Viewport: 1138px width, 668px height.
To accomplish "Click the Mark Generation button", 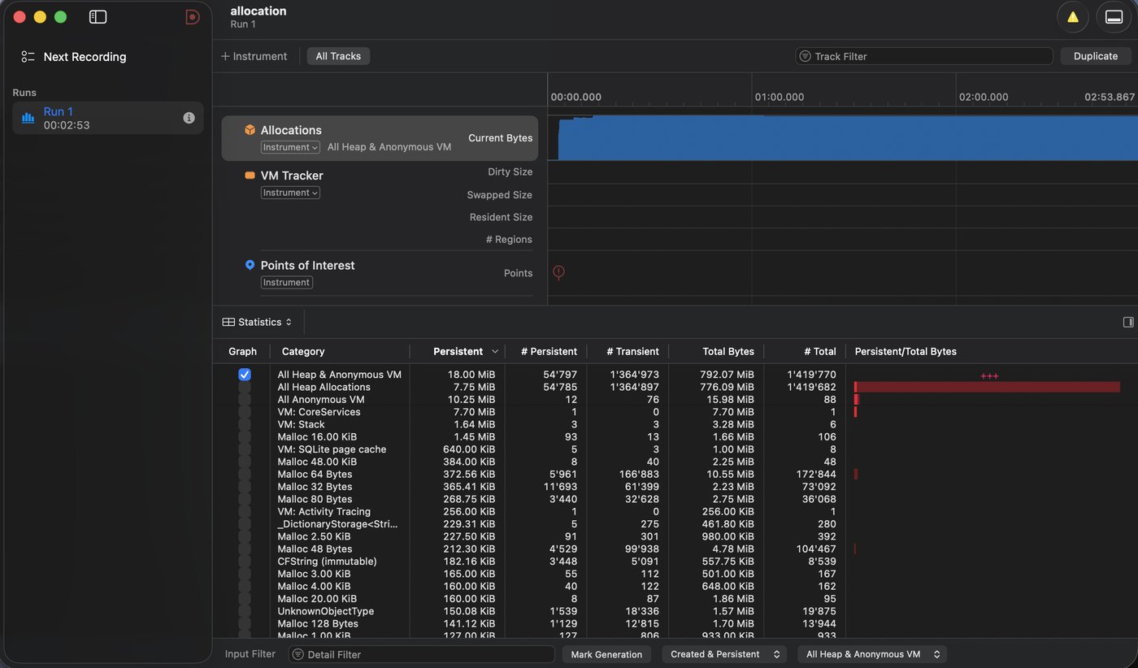I will [606, 654].
